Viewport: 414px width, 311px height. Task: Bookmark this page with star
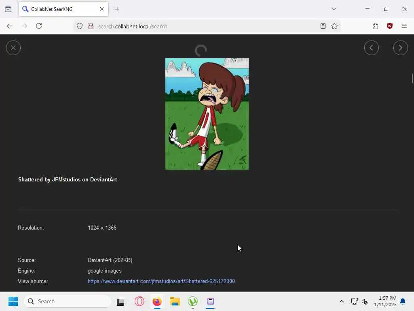(x=334, y=26)
